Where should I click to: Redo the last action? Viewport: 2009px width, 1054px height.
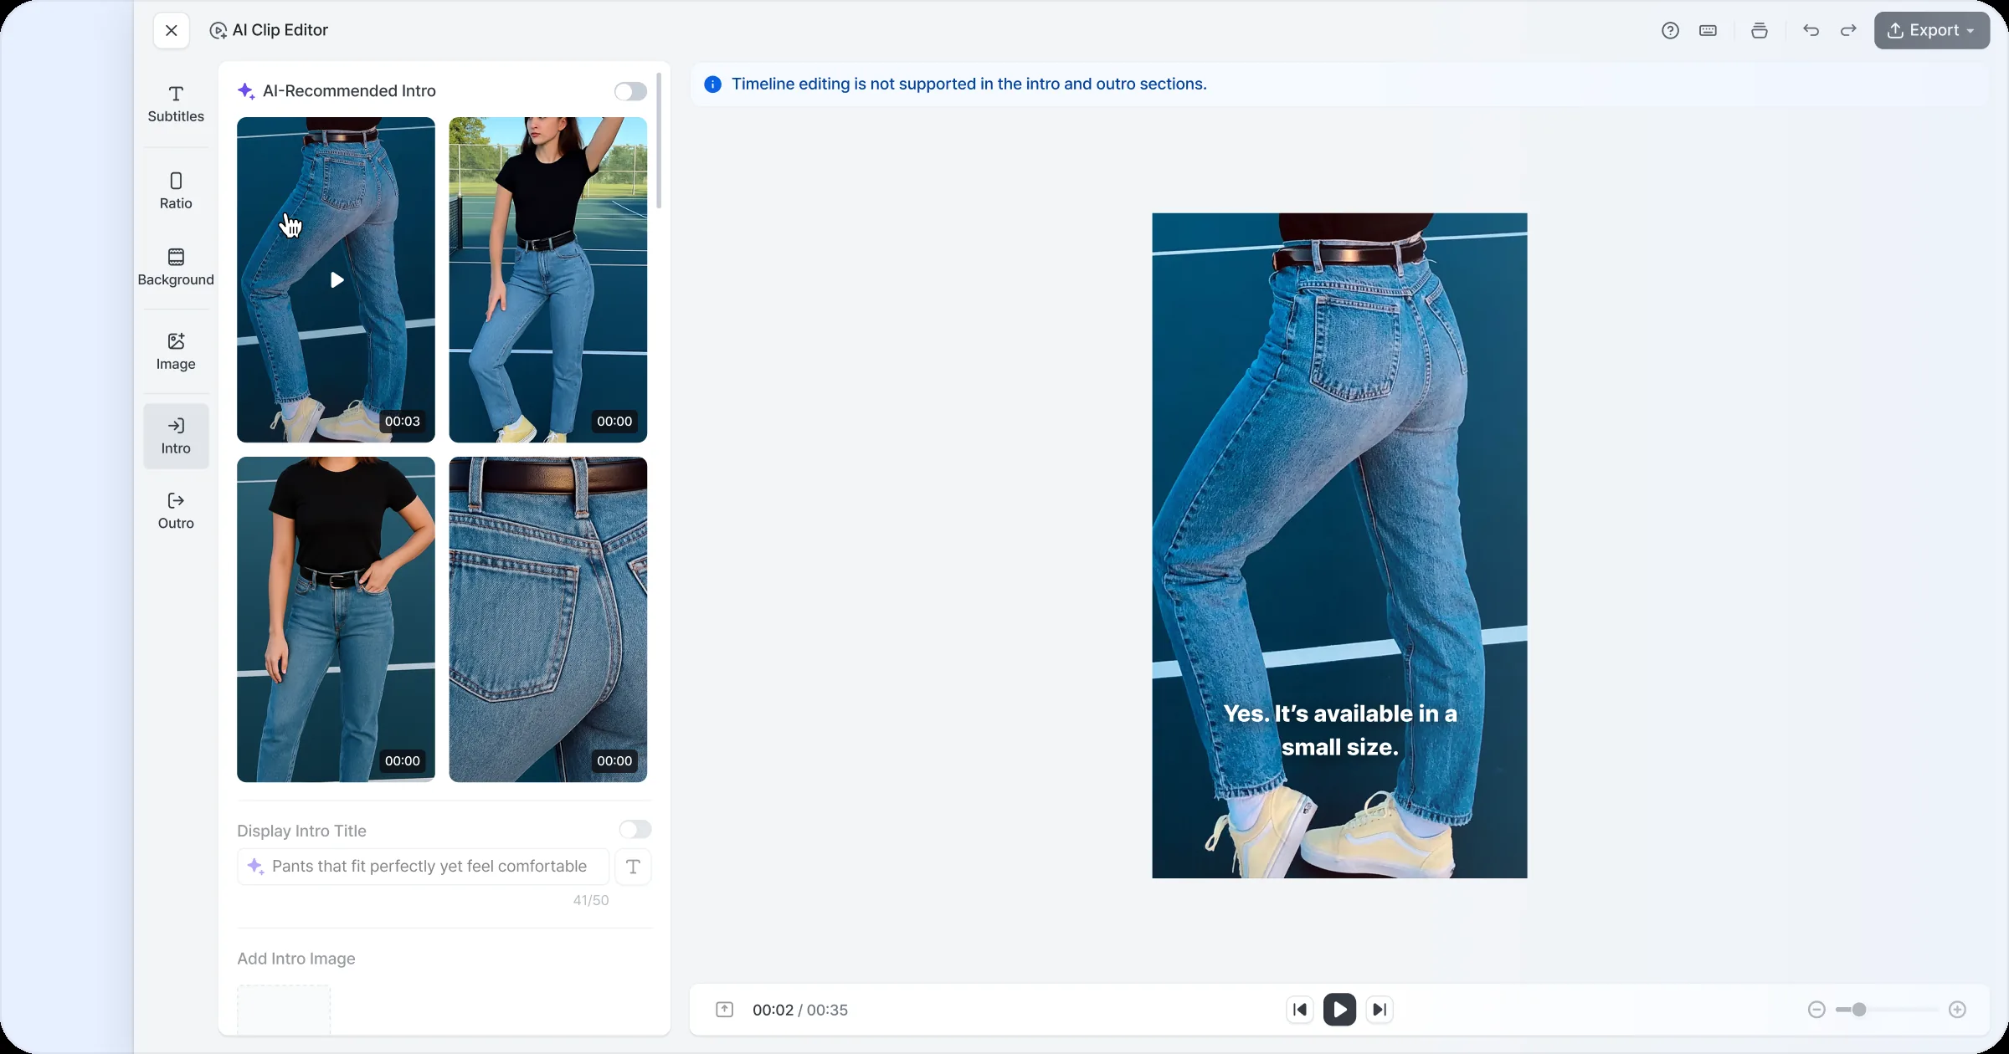click(1848, 31)
